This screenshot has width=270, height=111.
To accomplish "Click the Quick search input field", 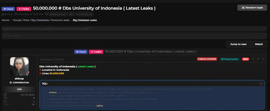I will [x=134, y=36].
